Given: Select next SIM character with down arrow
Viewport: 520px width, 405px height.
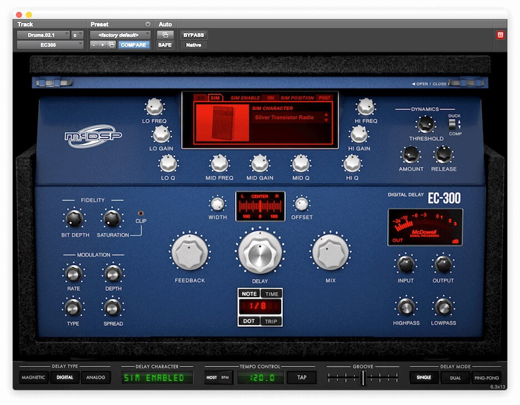Looking at the screenshot, I should tap(326, 120).
